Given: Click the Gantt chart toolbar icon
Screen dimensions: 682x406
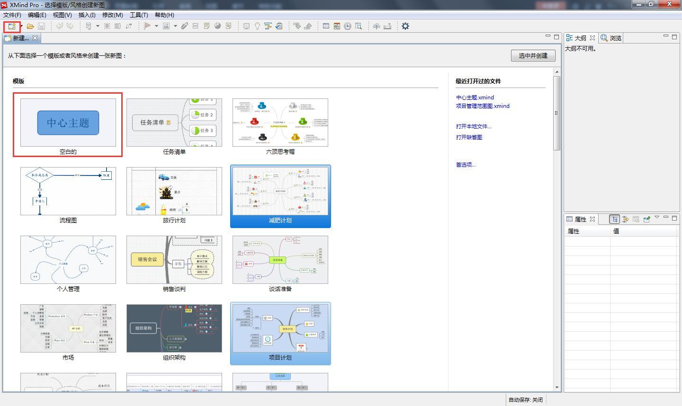Looking at the screenshot, I should [268, 26].
